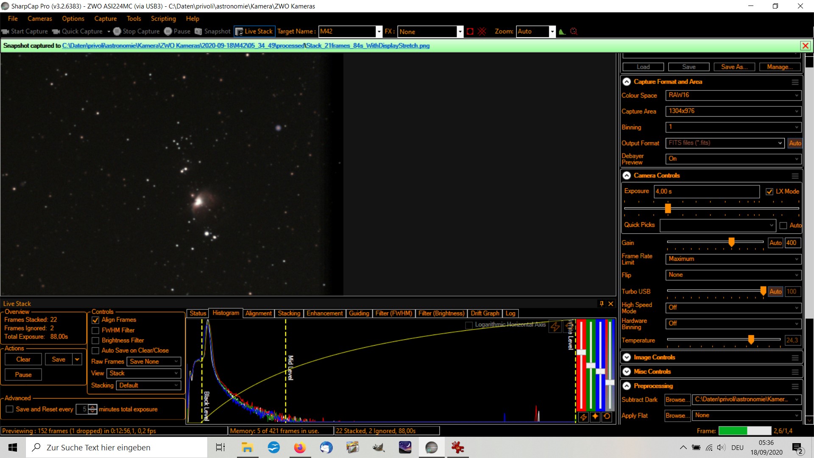814x458 pixels.
Task: Open the Colour Space dropdown
Action: click(733, 95)
